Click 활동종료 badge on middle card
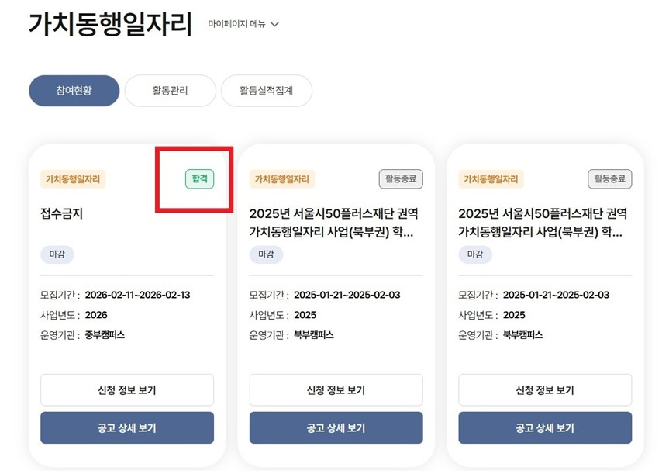This screenshot has width=669, height=474. (401, 179)
